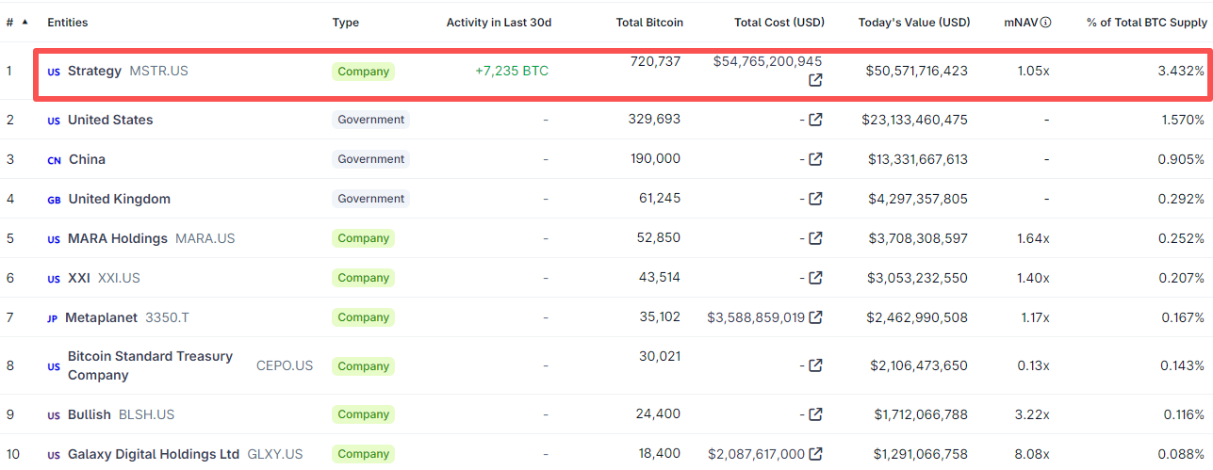Sort by rank number arrow
The width and height of the screenshot is (1213, 470).
25,22
